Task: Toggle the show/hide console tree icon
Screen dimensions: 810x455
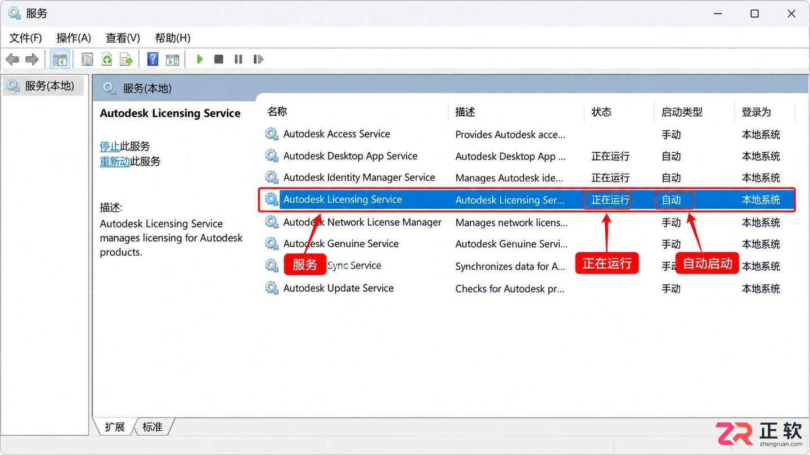Action: coord(60,59)
